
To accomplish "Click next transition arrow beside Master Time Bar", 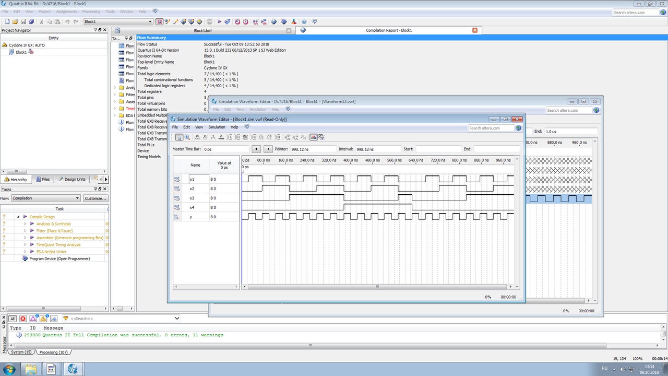I will tap(268, 149).
